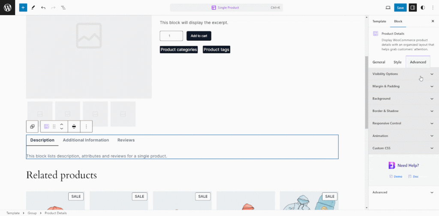Switch to the Block tab

pos(398,21)
